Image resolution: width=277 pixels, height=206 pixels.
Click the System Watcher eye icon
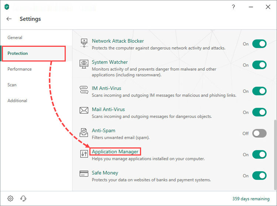pos(84,64)
